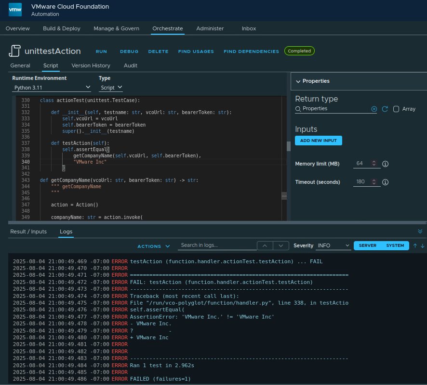
Task: Click FIND DEPENDENCIES
Action: coord(252,51)
